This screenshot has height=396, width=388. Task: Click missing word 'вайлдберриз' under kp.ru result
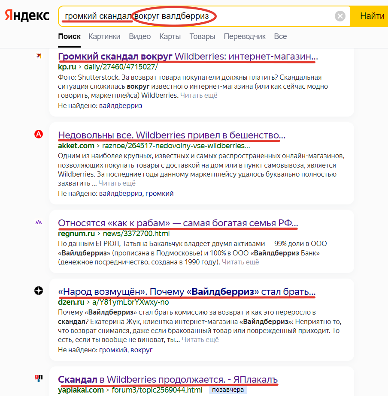121,105
